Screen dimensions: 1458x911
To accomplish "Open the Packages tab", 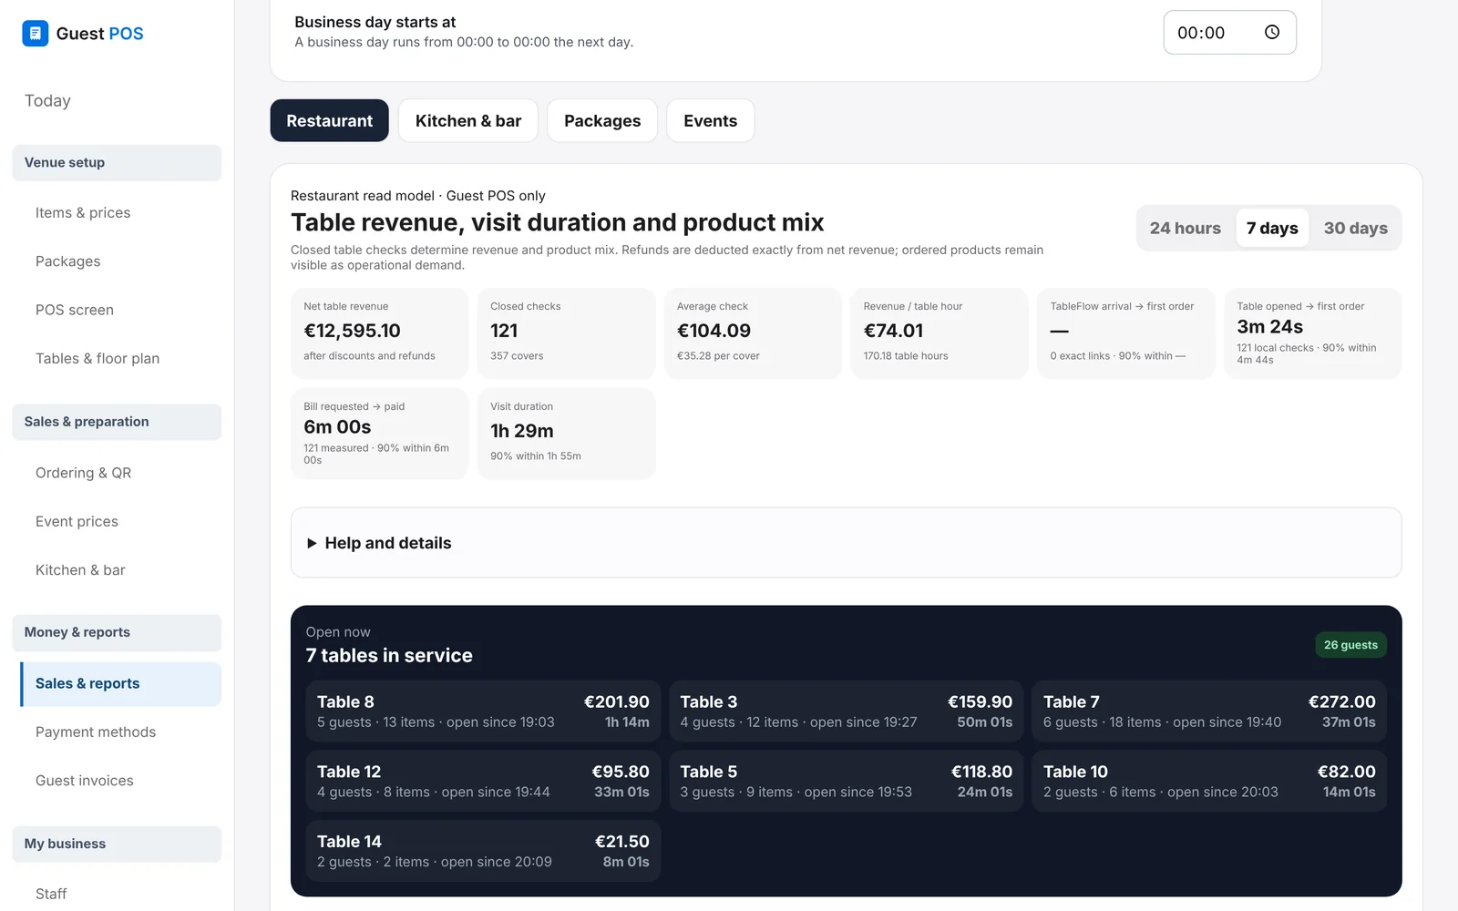I will 602,120.
